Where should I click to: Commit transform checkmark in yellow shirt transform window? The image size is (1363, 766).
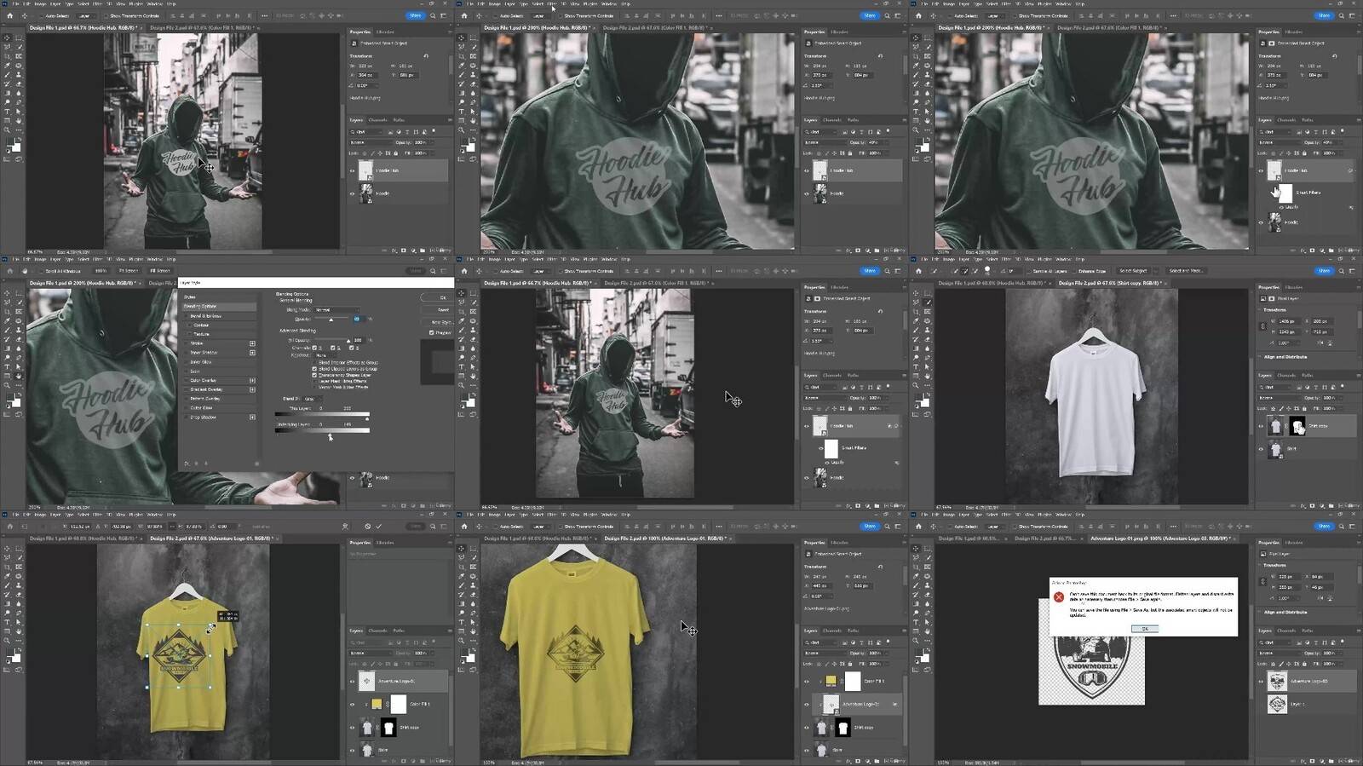pyautogui.click(x=378, y=526)
